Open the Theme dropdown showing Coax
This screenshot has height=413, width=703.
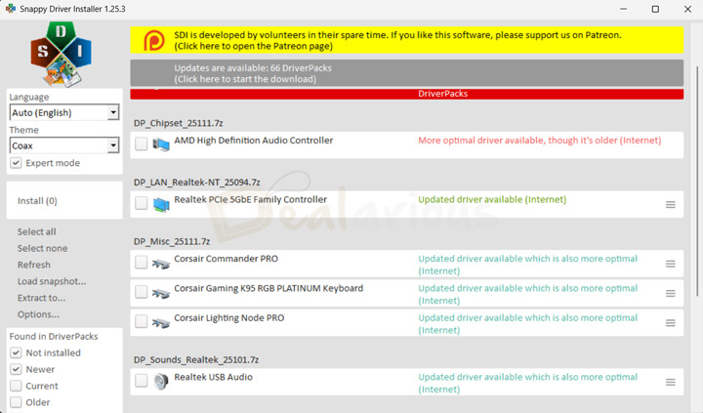[x=64, y=145]
